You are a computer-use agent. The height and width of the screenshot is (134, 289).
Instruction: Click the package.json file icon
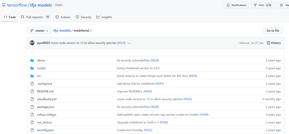pos(32,107)
